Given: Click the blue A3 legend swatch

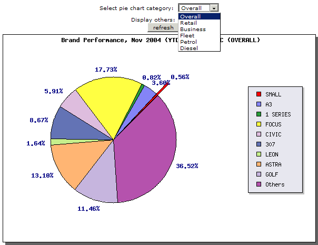Looking at the screenshot, I should [x=259, y=104].
